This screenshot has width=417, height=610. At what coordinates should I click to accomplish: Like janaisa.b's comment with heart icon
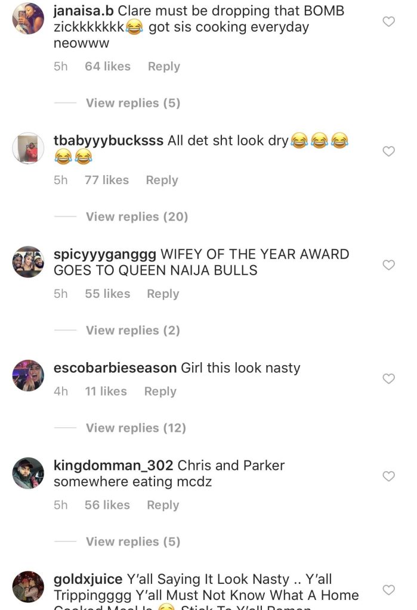point(388,21)
